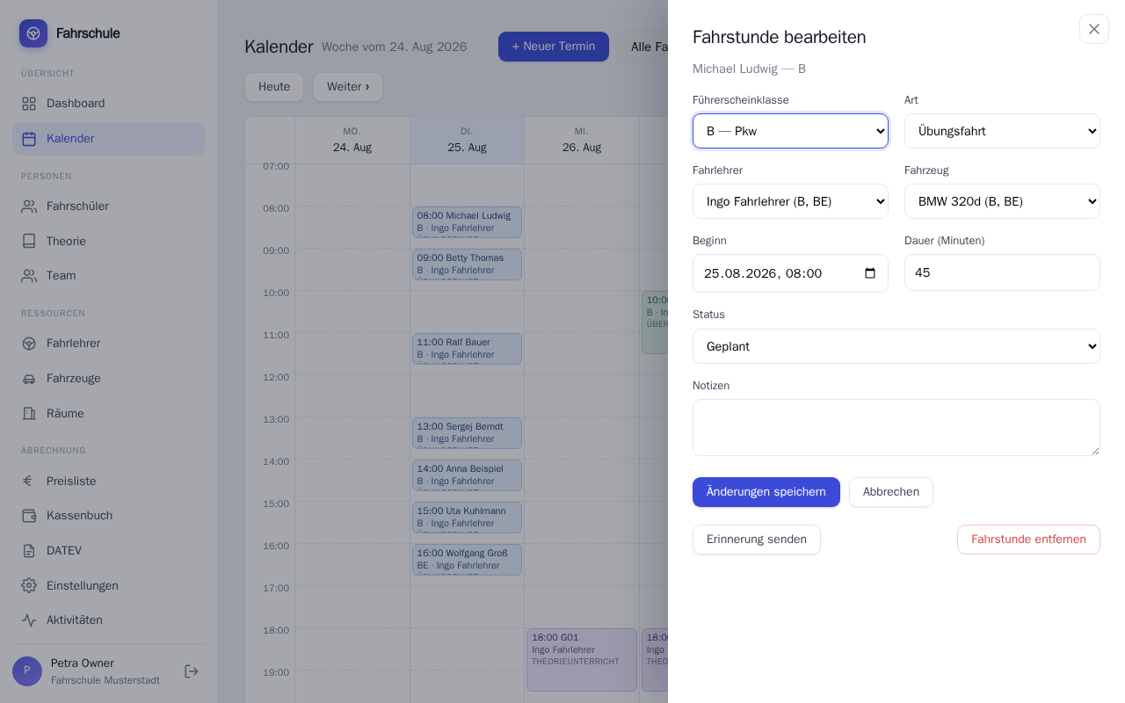Image resolution: width=1125 pixels, height=703 pixels.
Task: Click the logout icon beside Petra Owner
Action: [192, 671]
